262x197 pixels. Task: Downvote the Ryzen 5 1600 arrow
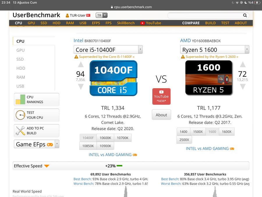242,87
